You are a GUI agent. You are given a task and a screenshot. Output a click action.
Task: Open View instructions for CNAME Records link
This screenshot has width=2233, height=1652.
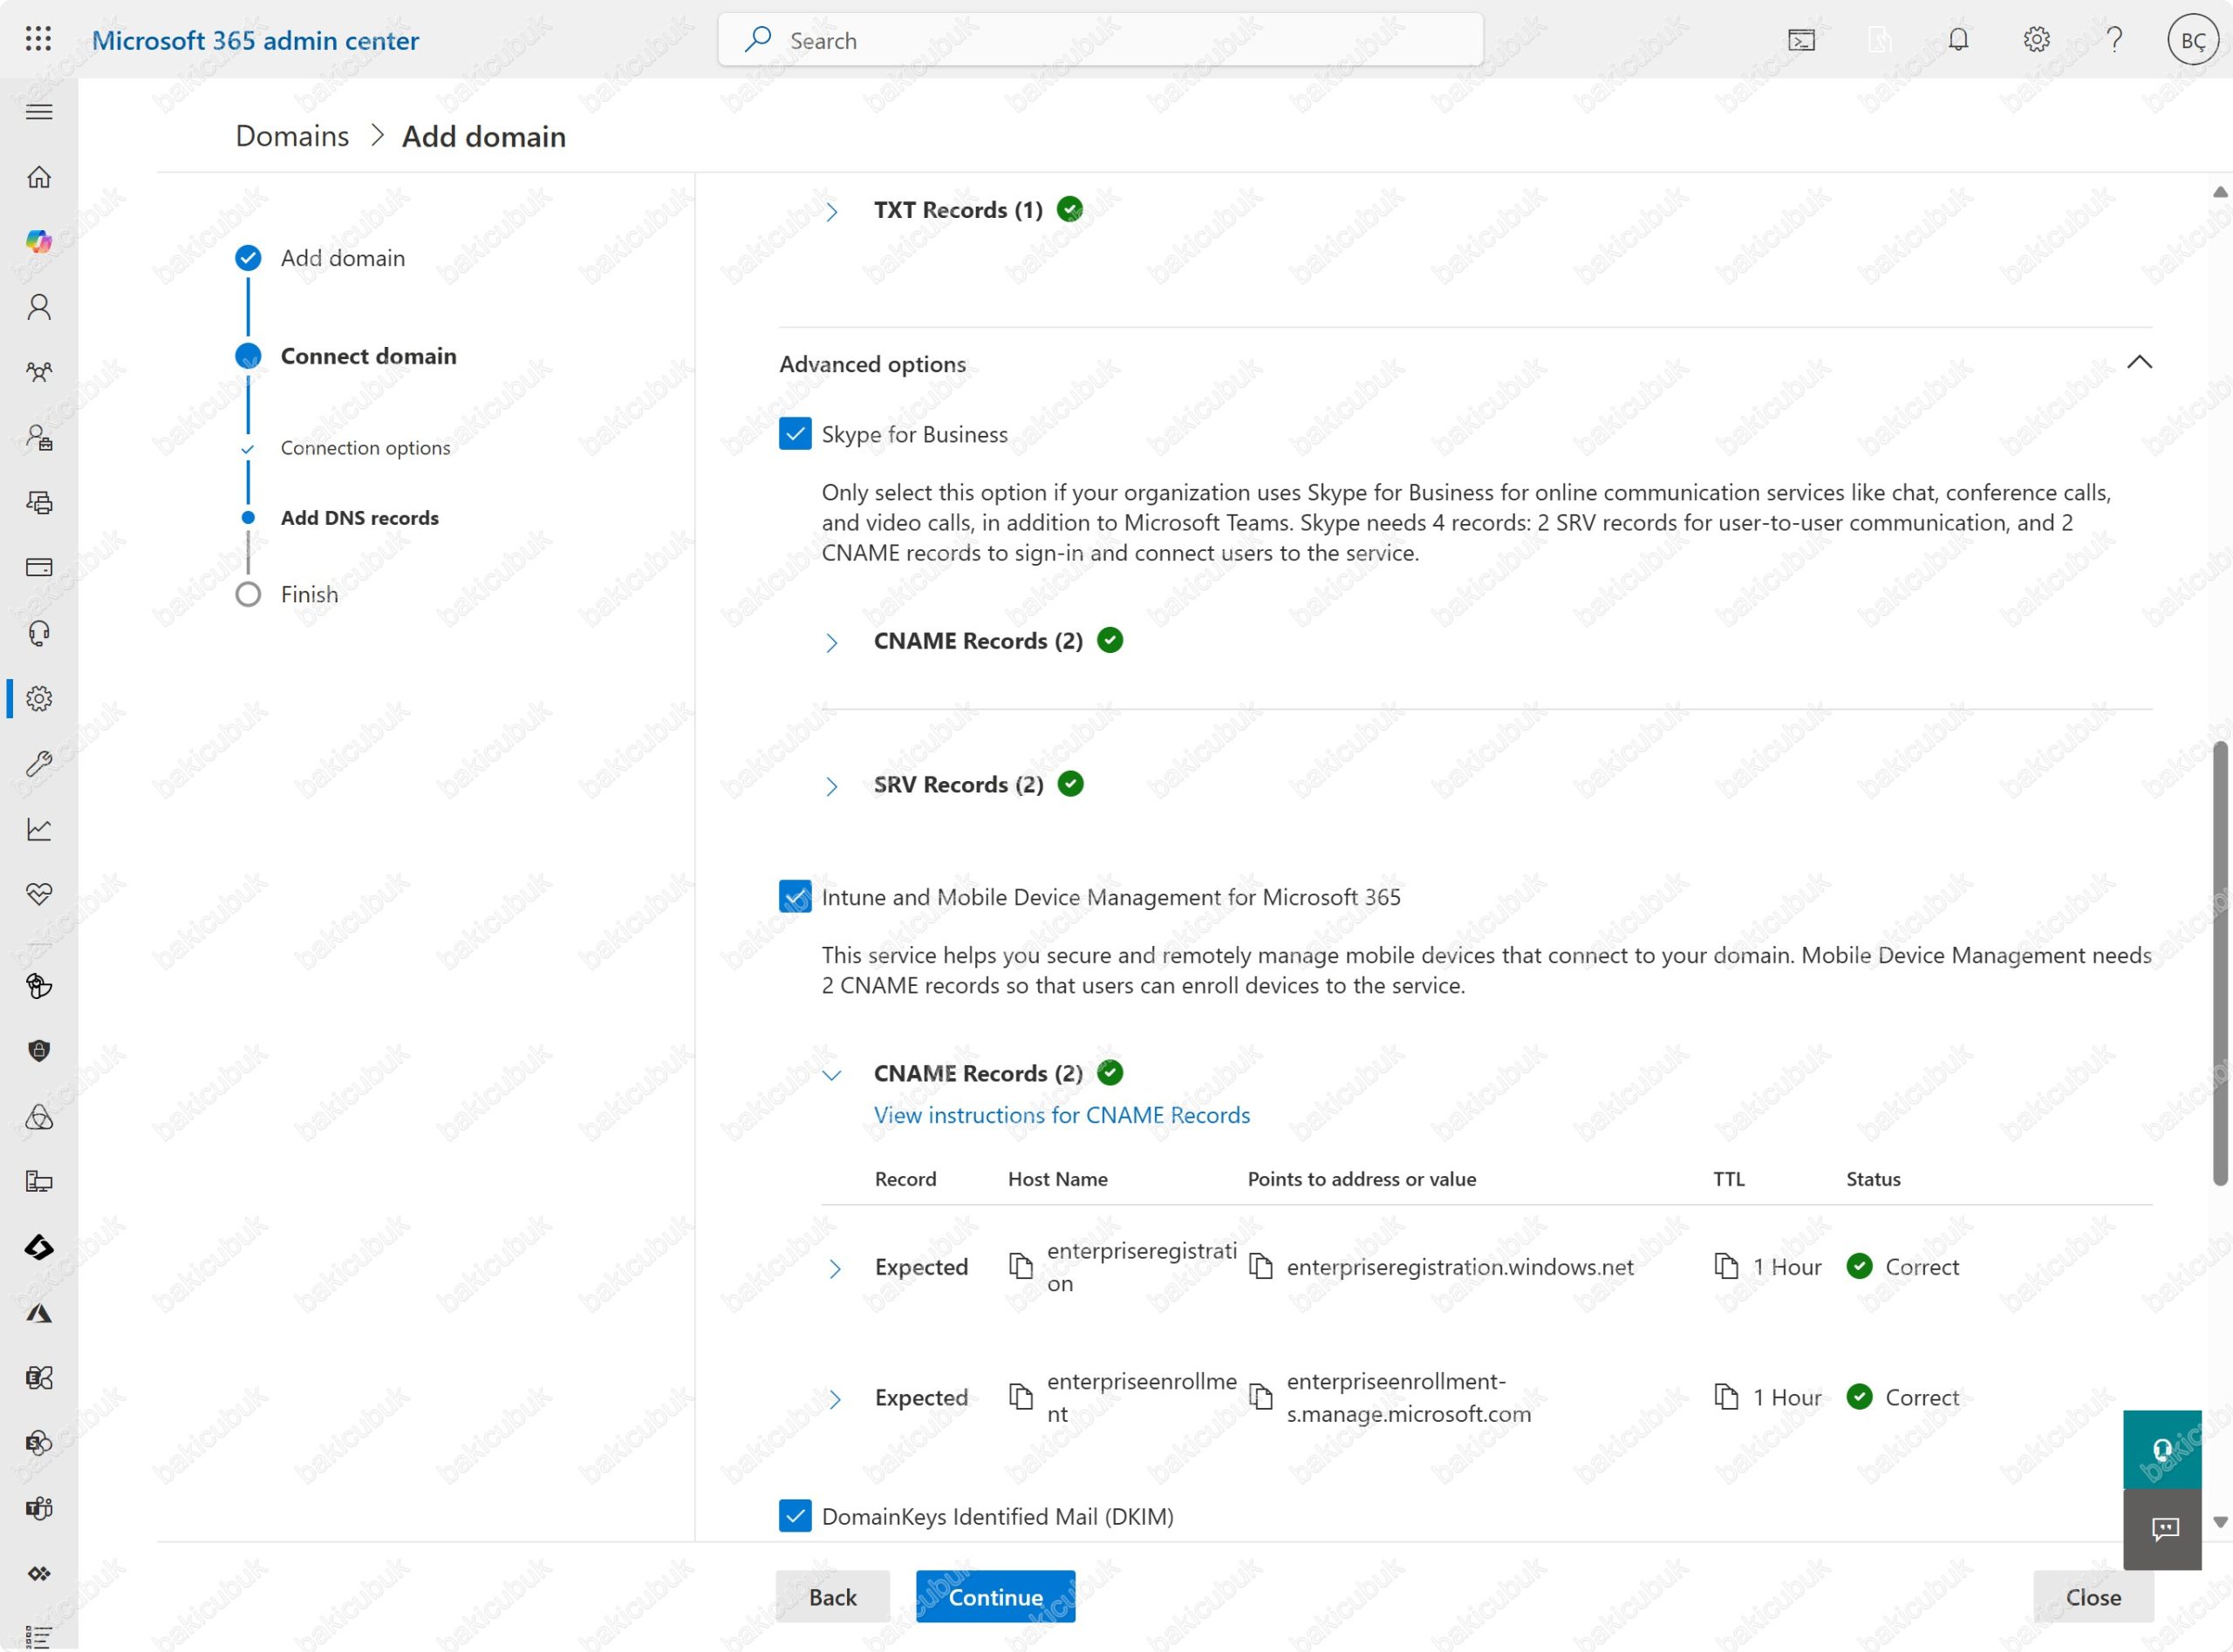pos(1062,1115)
